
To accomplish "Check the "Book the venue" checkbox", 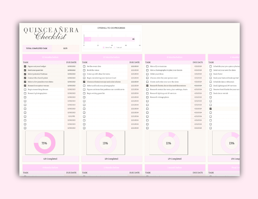I will point(84,70).
